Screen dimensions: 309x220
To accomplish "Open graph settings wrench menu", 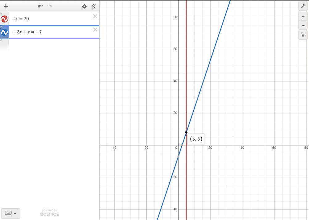I will [303, 6].
